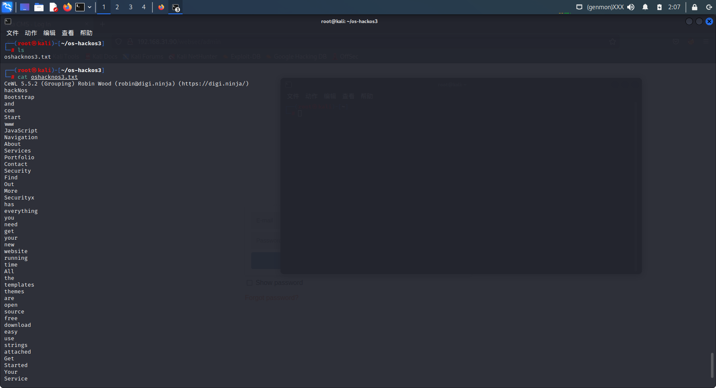Screen dimensions: 716x388
Task: Click the CeWL 5.5.2 header line
Action: click(x=126, y=84)
